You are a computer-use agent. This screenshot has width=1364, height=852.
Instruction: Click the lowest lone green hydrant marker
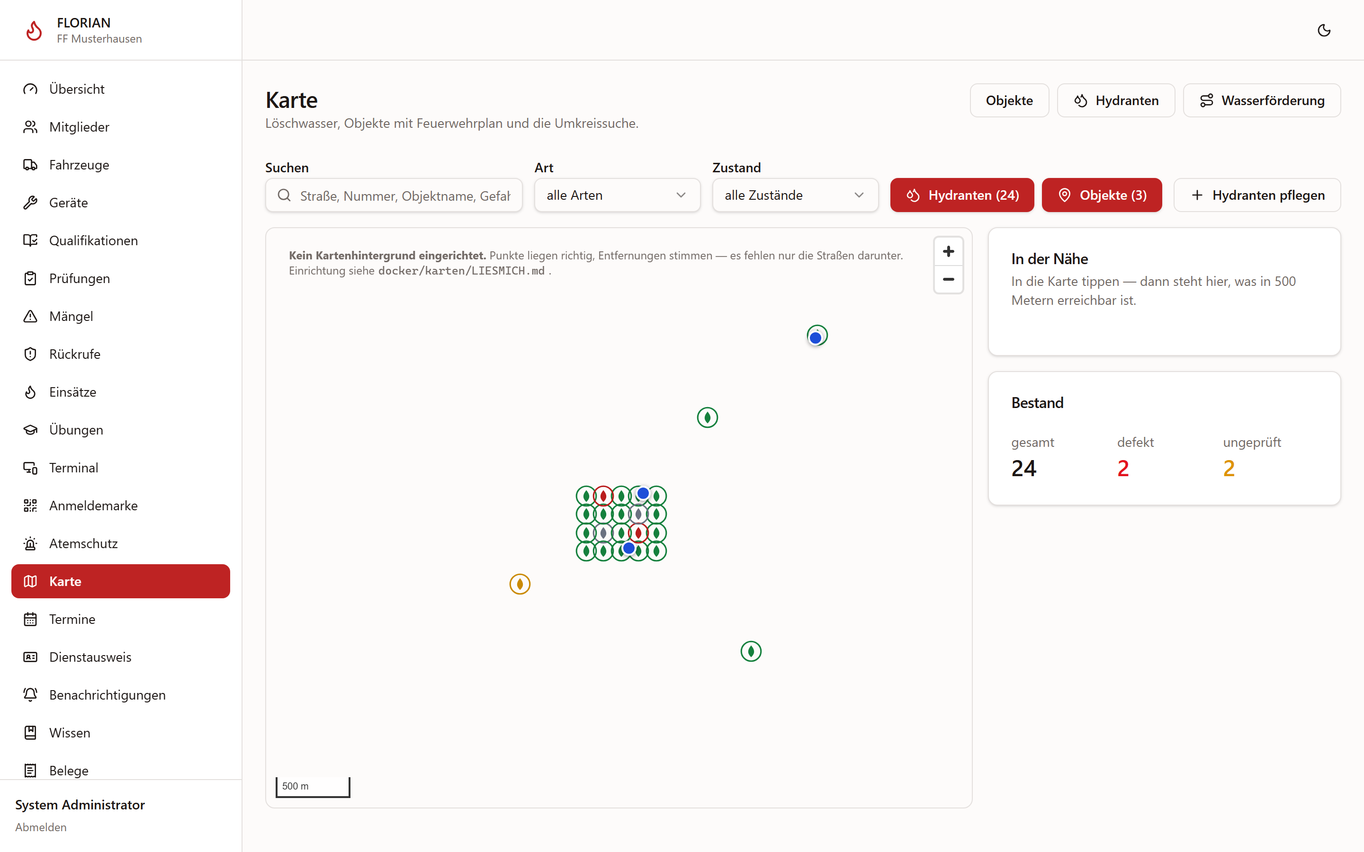pyautogui.click(x=751, y=651)
